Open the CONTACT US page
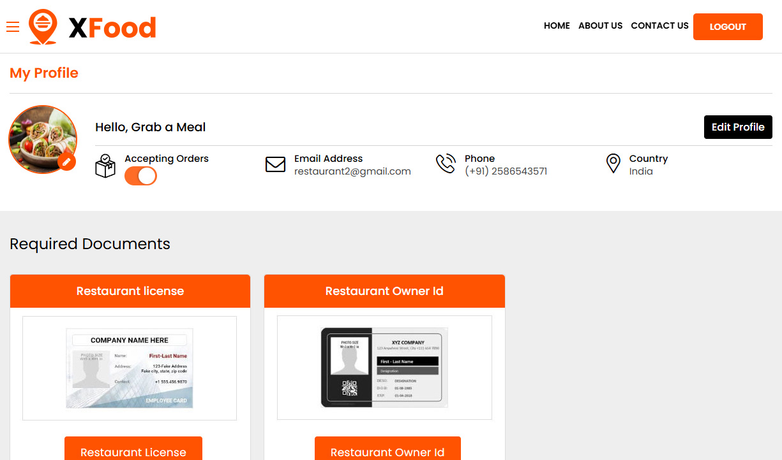Viewport: 782px width, 460px height. pos(659,26)
